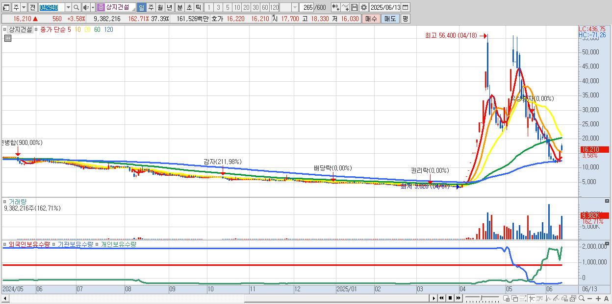The image size is (612, 304).
Task: Choose the 1 interval button
Action: click(x=209, y=7)
